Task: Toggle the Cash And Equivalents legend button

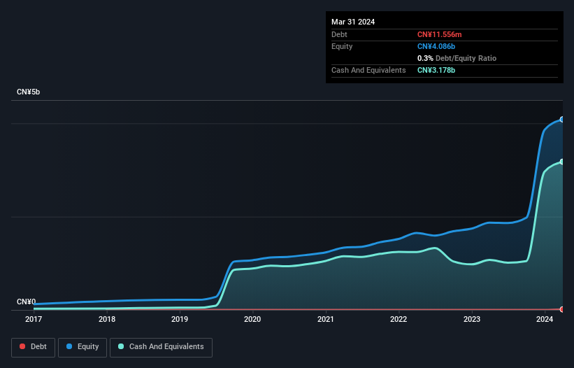Action: click(x=161, y=347)
